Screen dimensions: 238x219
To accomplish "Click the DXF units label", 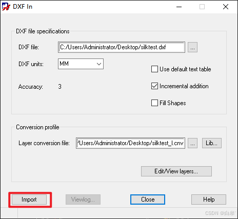I will [x=31, y=64].
